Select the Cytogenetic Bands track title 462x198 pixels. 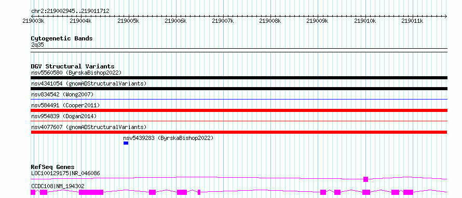point(62,38)
